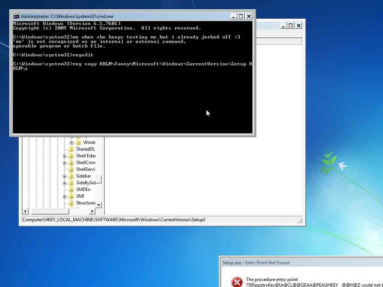Click the 'reg copy HKLM\funny' command line
383x287 pixels.
coord(132,66)
